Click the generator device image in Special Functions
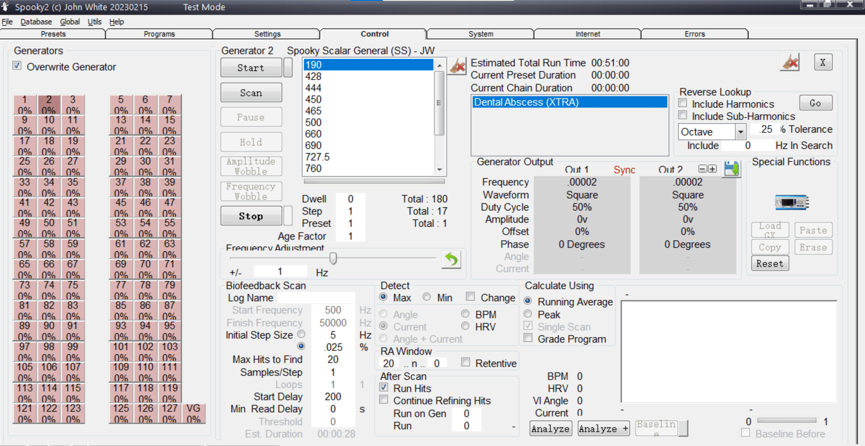This screenshot has width=865, height=446. (x=791, y=202)
